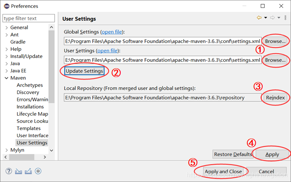Select the Installations item under Maven

[30, 107]
